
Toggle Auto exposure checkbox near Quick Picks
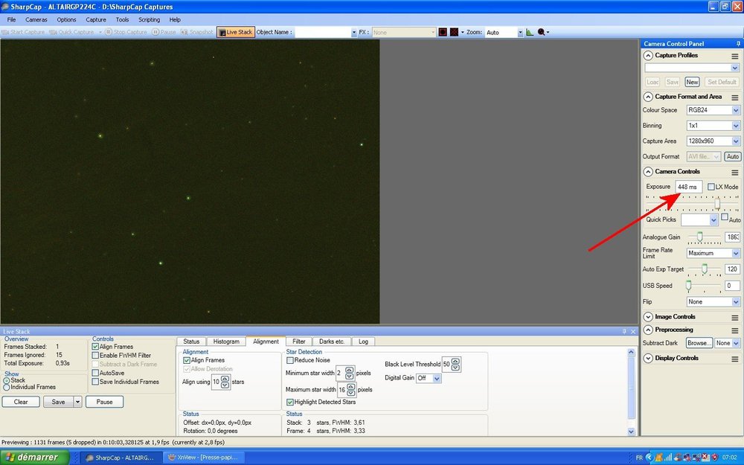[725, 217]
